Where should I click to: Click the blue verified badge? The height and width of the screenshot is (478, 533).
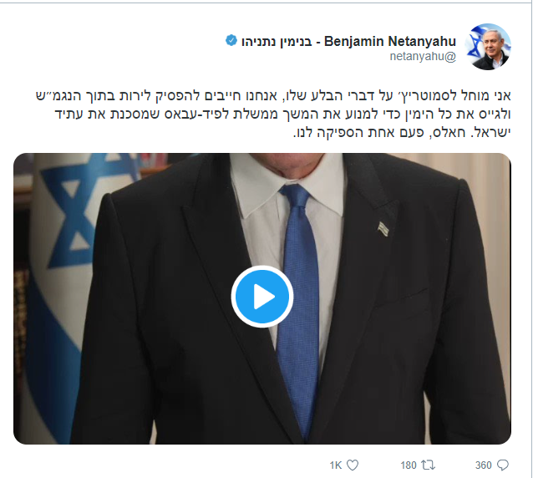pyautogui.click(x=231, y=40)
